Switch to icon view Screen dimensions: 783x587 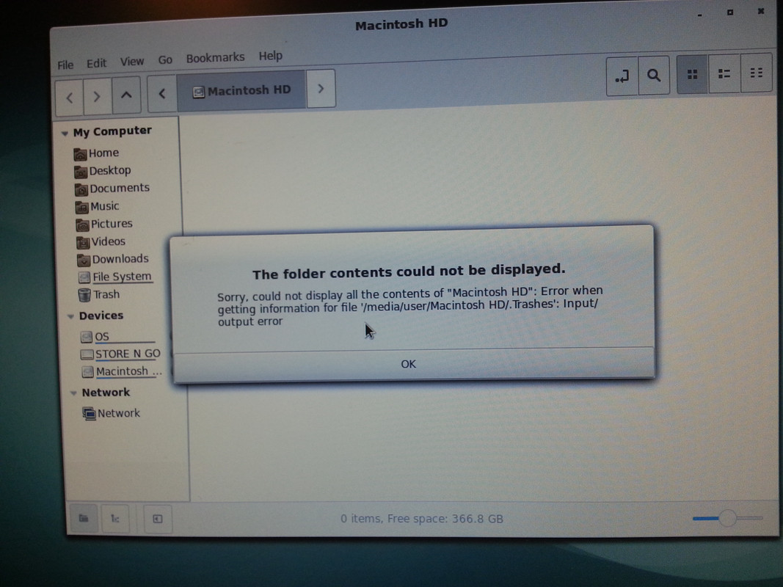click(692, 74)
